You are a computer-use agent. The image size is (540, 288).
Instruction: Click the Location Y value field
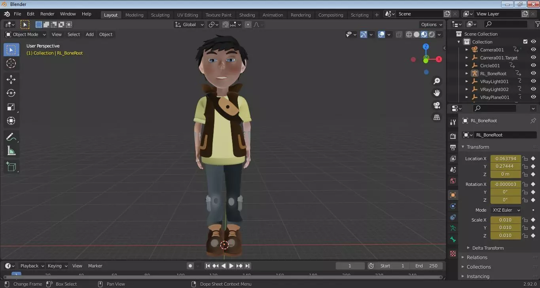(x=506, y=166)
